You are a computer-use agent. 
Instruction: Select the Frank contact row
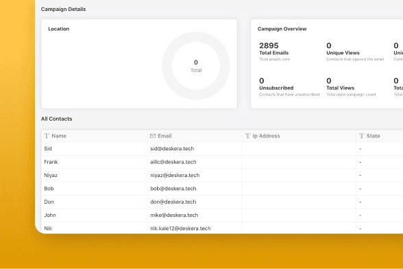[222, 162]
